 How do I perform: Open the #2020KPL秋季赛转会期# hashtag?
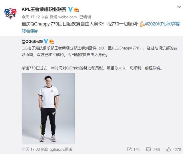(x=101, y=27)
